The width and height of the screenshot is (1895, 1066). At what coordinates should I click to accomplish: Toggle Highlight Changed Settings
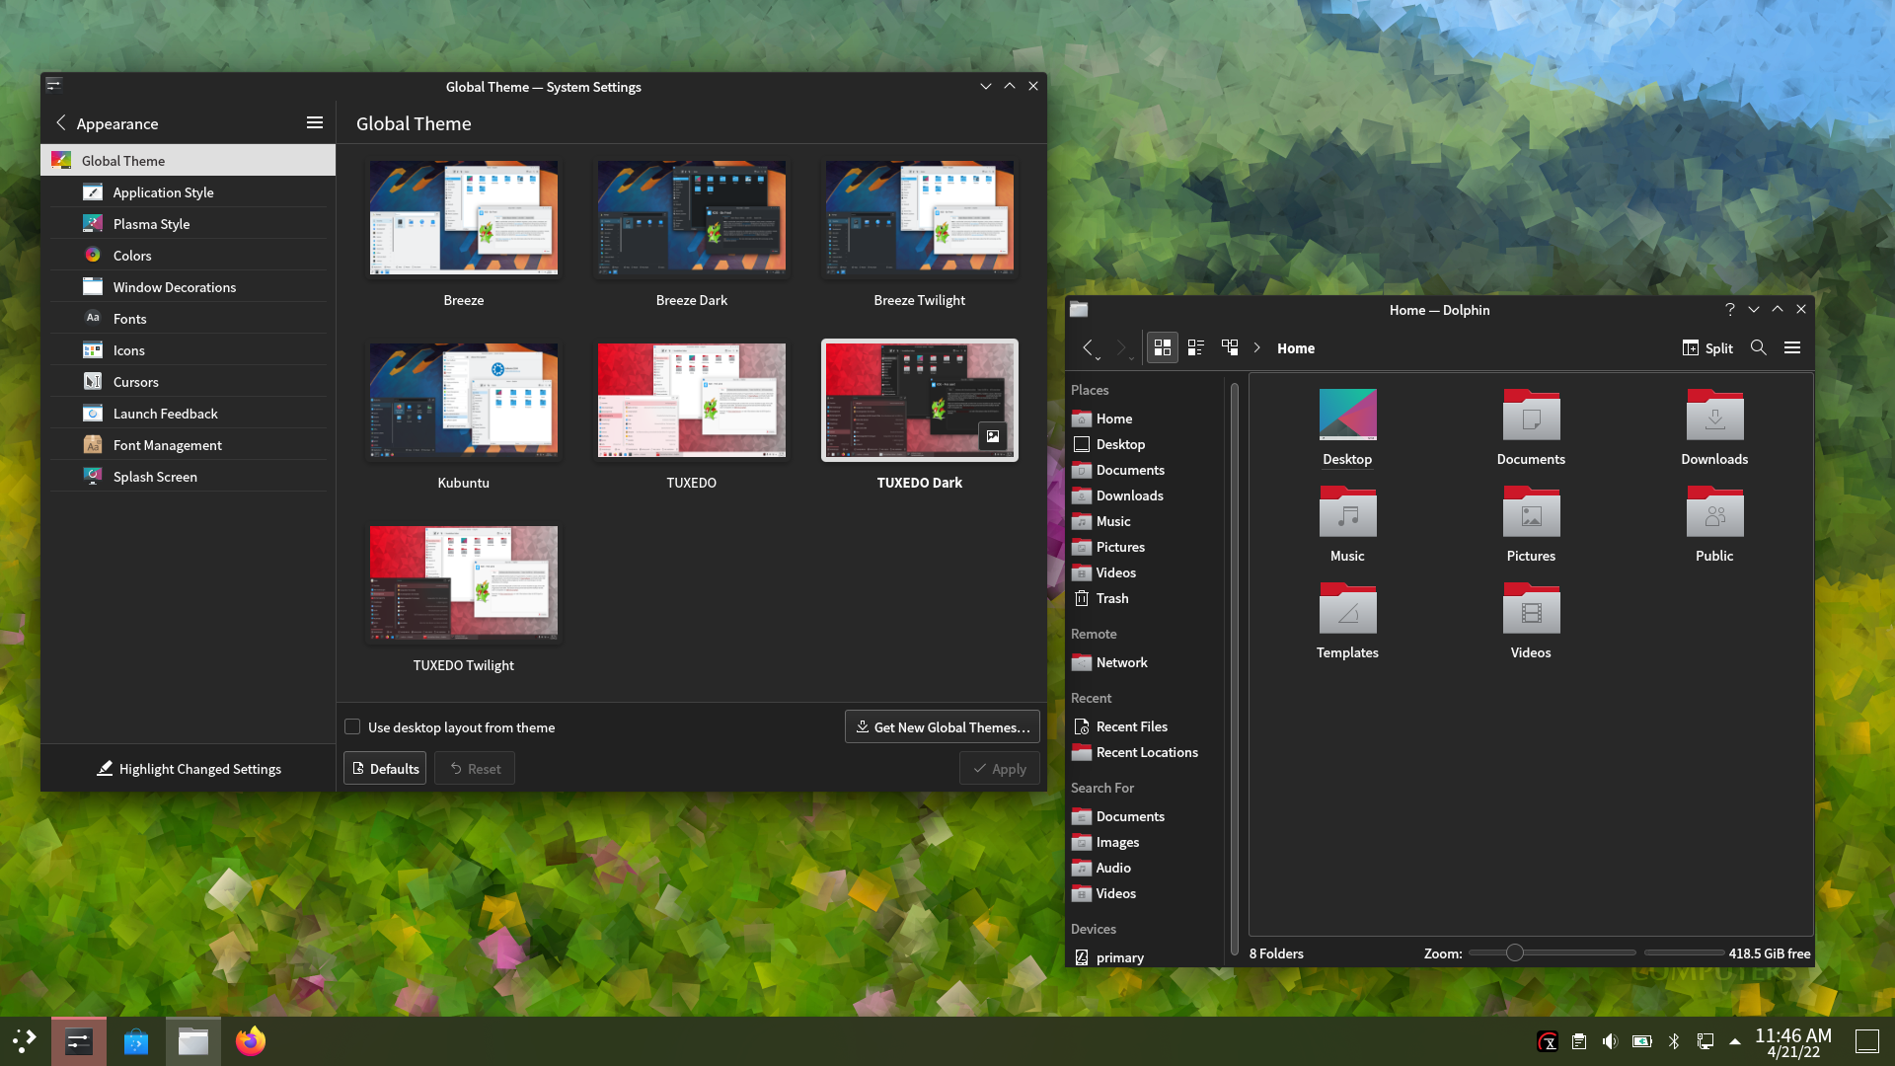(x=189, y=768)
